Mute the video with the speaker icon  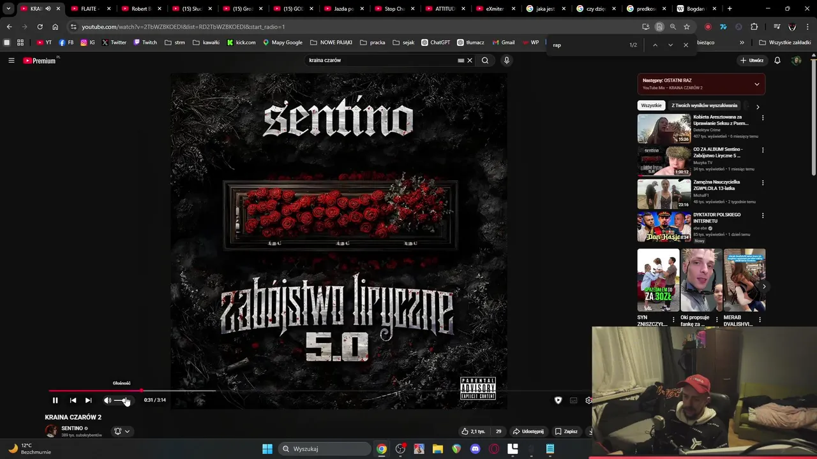[107, 400]
